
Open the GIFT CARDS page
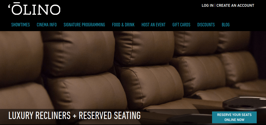(x=181, y=25)
